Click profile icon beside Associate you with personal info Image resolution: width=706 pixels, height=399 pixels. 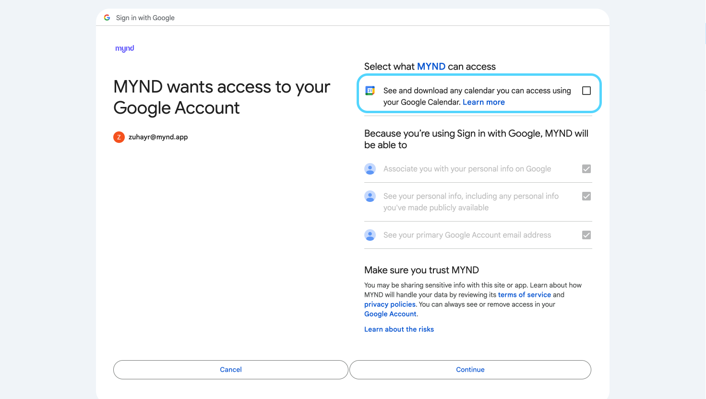click(x=370, y=169)
